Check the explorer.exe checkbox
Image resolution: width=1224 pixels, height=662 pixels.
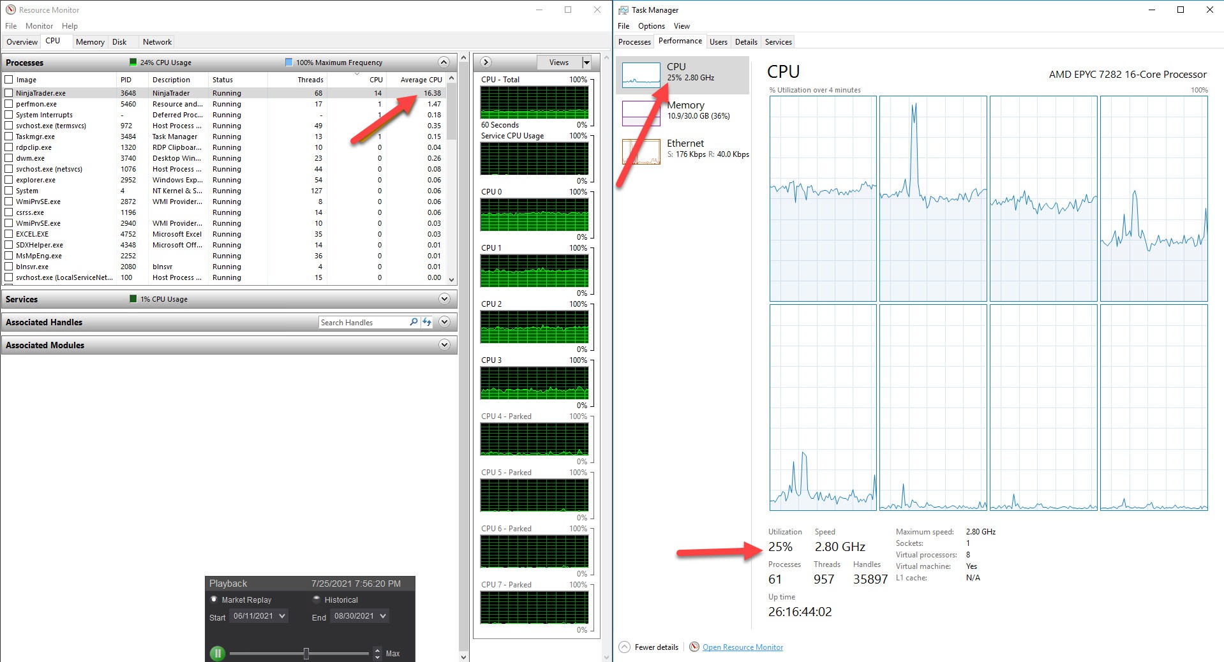pos(9,180)
